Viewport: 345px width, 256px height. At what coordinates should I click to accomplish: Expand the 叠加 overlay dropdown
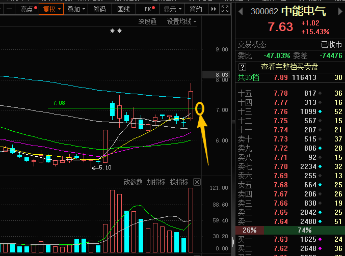pos(76,9)
